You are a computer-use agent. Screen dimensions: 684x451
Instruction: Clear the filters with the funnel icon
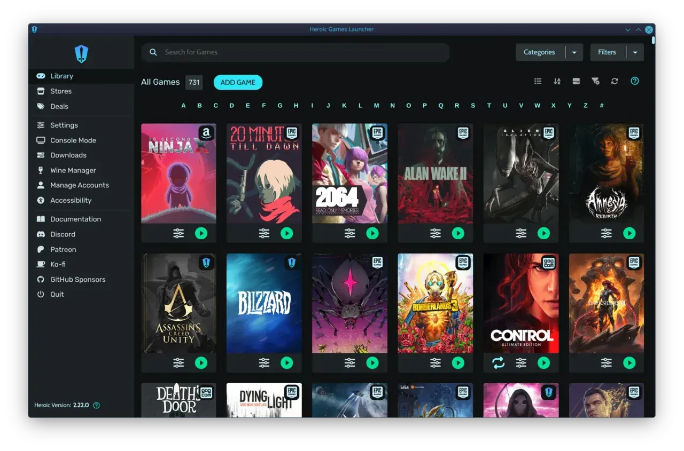pos(595,81)
